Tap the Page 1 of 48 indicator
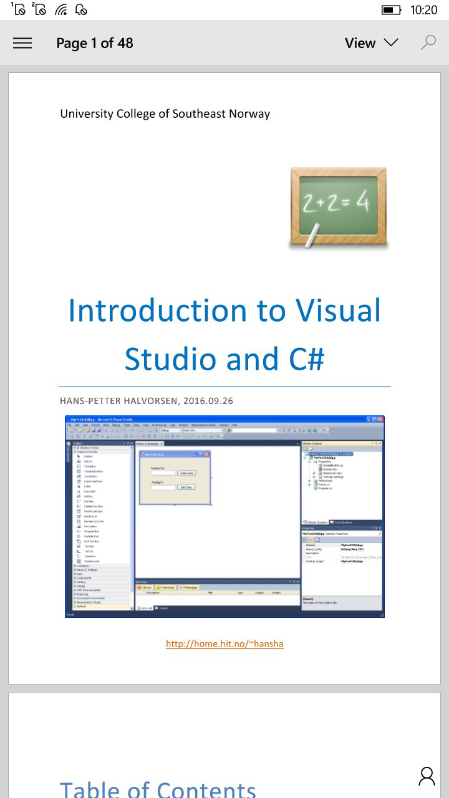449x798 pixels. pos(95,43)
